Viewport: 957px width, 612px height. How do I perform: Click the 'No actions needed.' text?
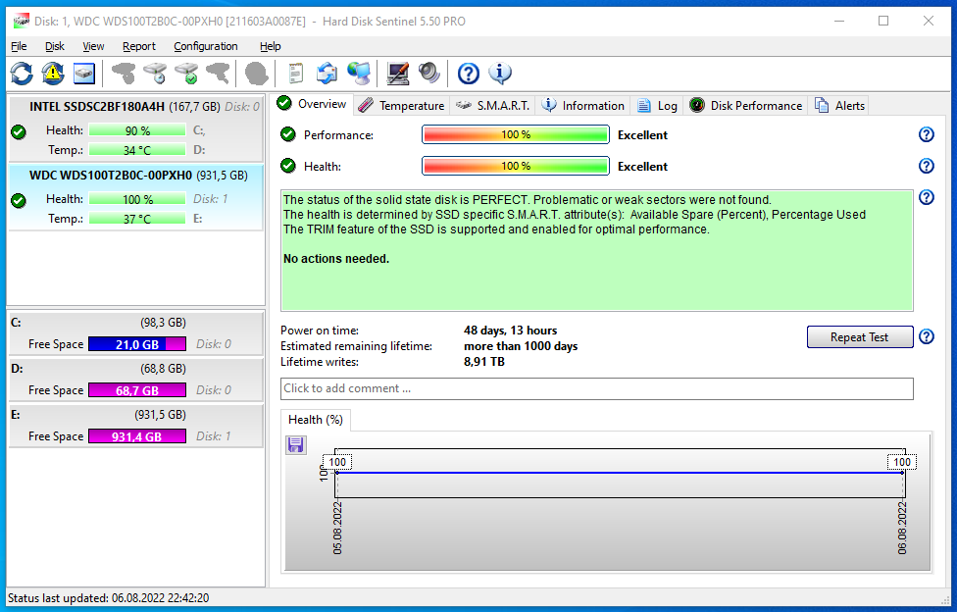[336, 259]
